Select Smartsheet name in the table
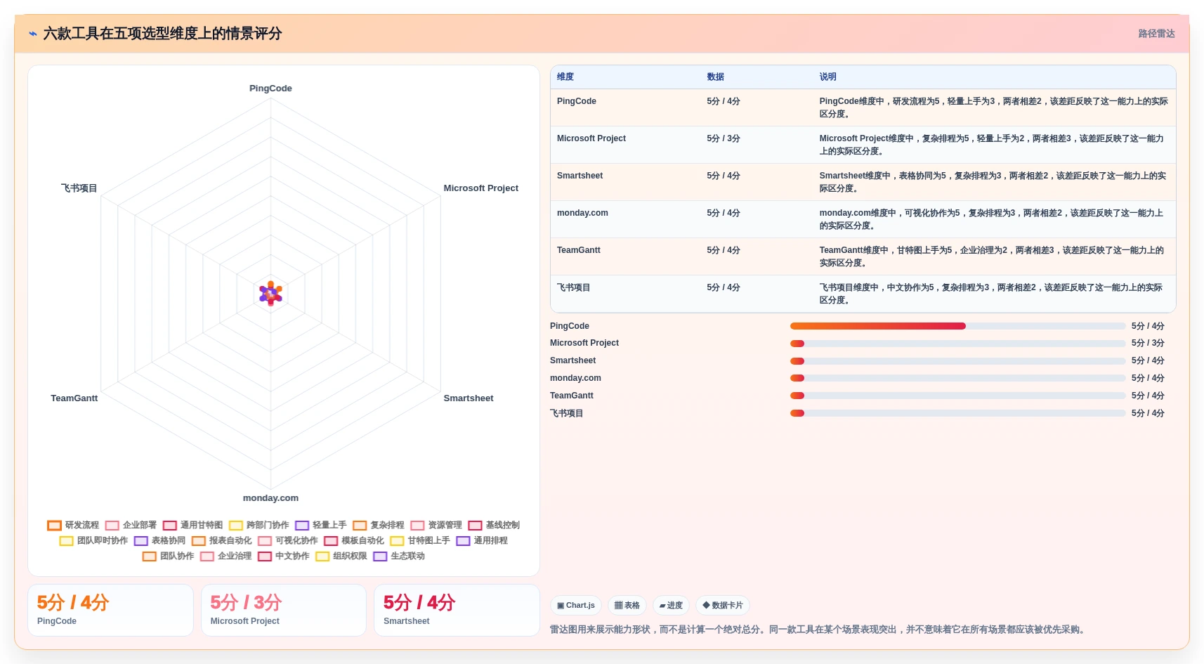The image size is (1204, 664). (x=580, y=176)
